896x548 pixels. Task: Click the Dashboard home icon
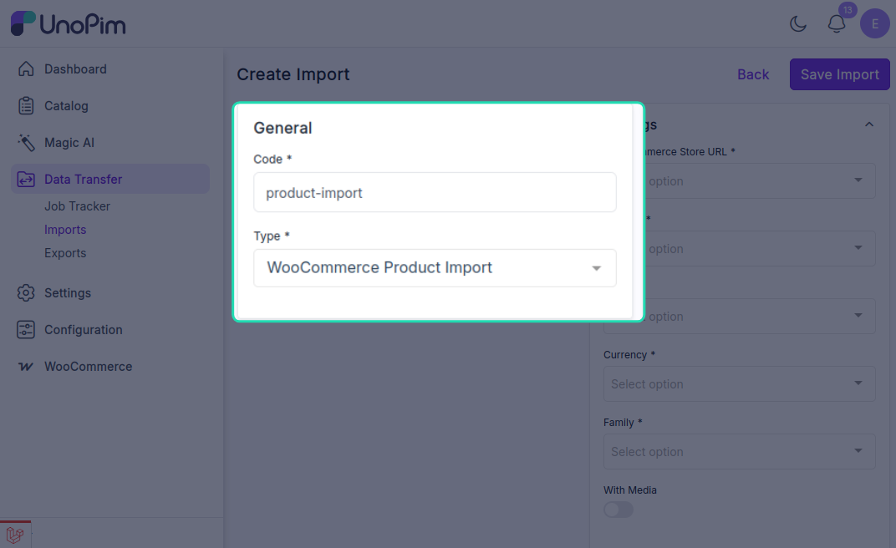(x=26, y=69)
